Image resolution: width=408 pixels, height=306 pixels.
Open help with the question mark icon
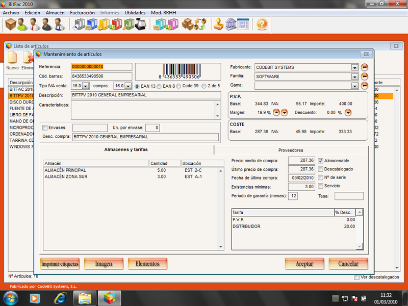click(262, 24)
